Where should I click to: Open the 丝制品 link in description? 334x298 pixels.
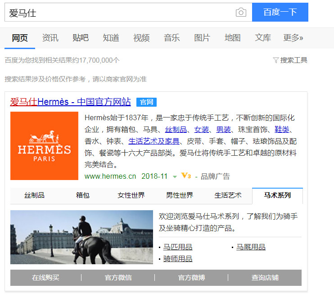pyautogui.click(x=176, y=129)
